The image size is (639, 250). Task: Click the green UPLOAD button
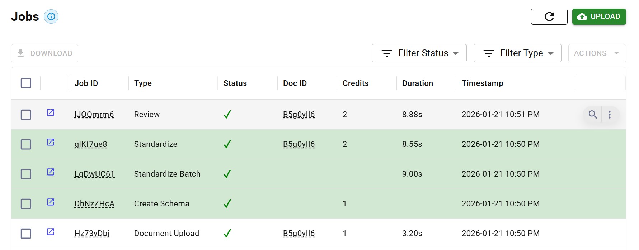pos(598,16)
